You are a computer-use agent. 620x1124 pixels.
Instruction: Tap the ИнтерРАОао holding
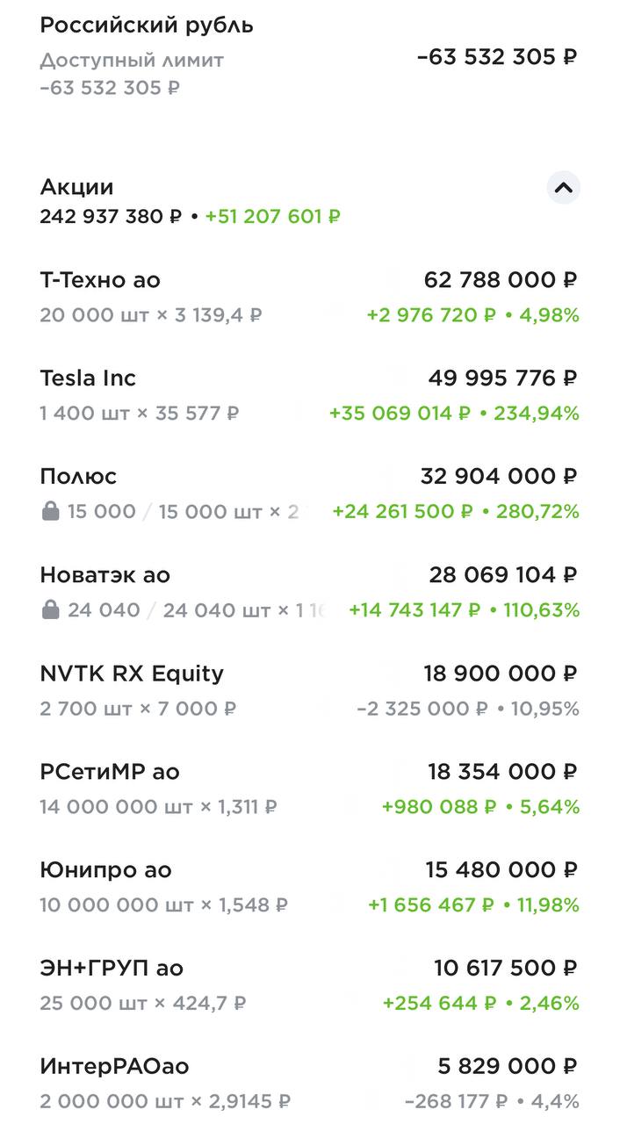[114, 1067]
